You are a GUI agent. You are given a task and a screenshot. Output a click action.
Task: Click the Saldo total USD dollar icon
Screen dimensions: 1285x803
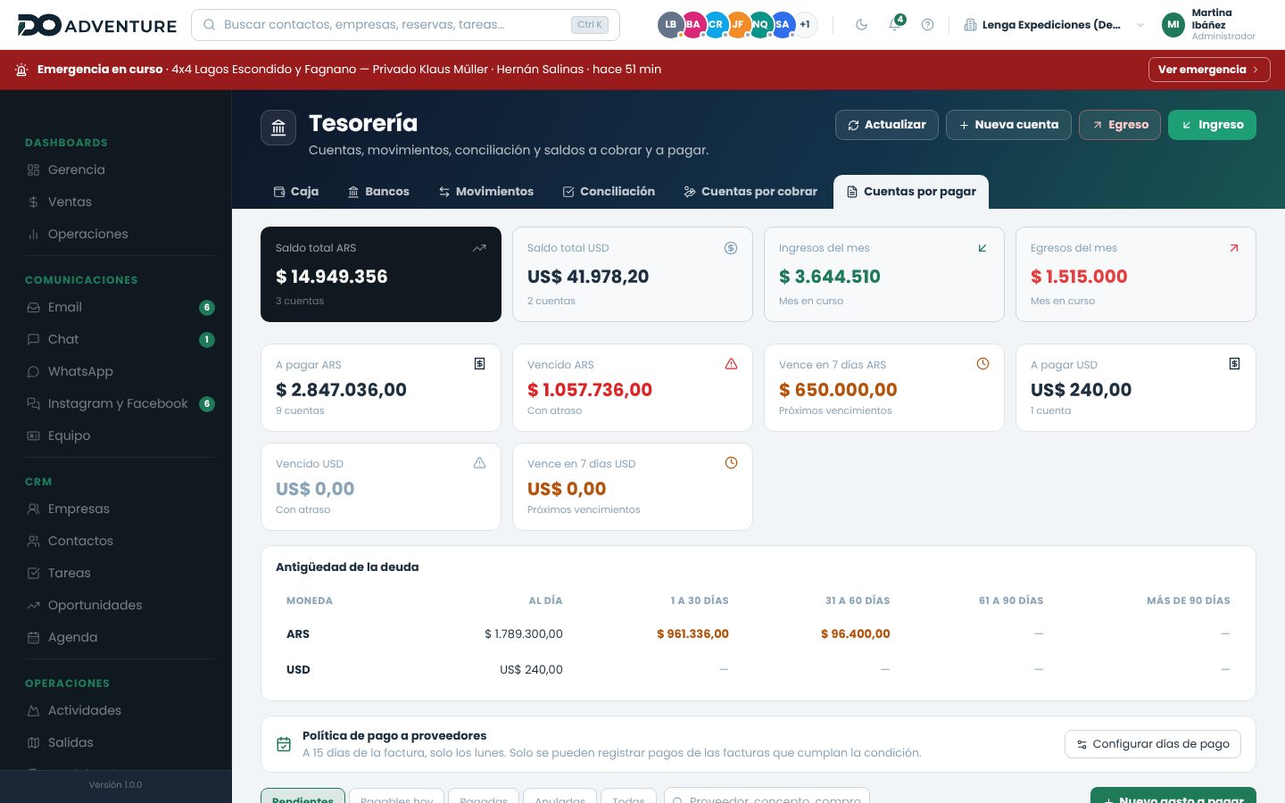pyautogui.click(x=731, y=248)
